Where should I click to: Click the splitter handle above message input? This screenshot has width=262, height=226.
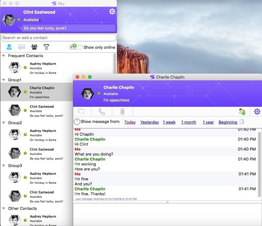(168, 202)
